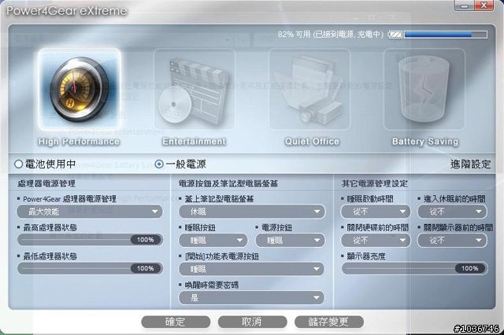Click the 儲存變更 button
Screen dimensions: 504x335
coord(329,322)
